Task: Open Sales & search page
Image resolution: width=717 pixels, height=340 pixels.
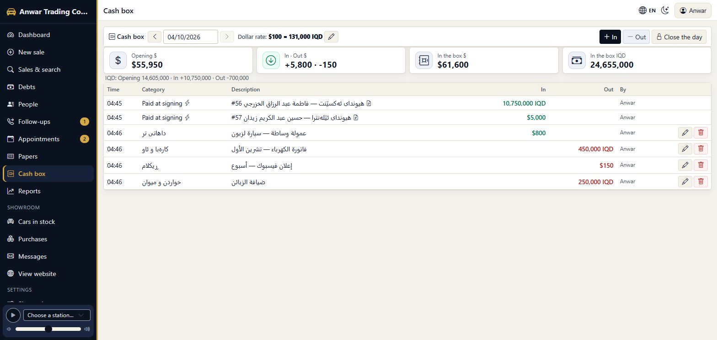Action: coord(48,69)
